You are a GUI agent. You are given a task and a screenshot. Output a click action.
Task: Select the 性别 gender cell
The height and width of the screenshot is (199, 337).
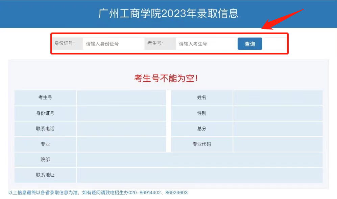[x=202, y=113]
